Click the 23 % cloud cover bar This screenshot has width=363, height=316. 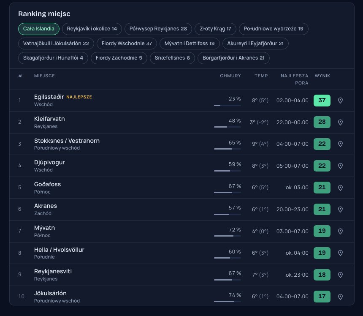pyautogui.click(x=228, y=106)
